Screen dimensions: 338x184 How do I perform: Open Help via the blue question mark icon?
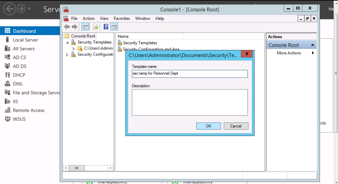tap(106, 27)
